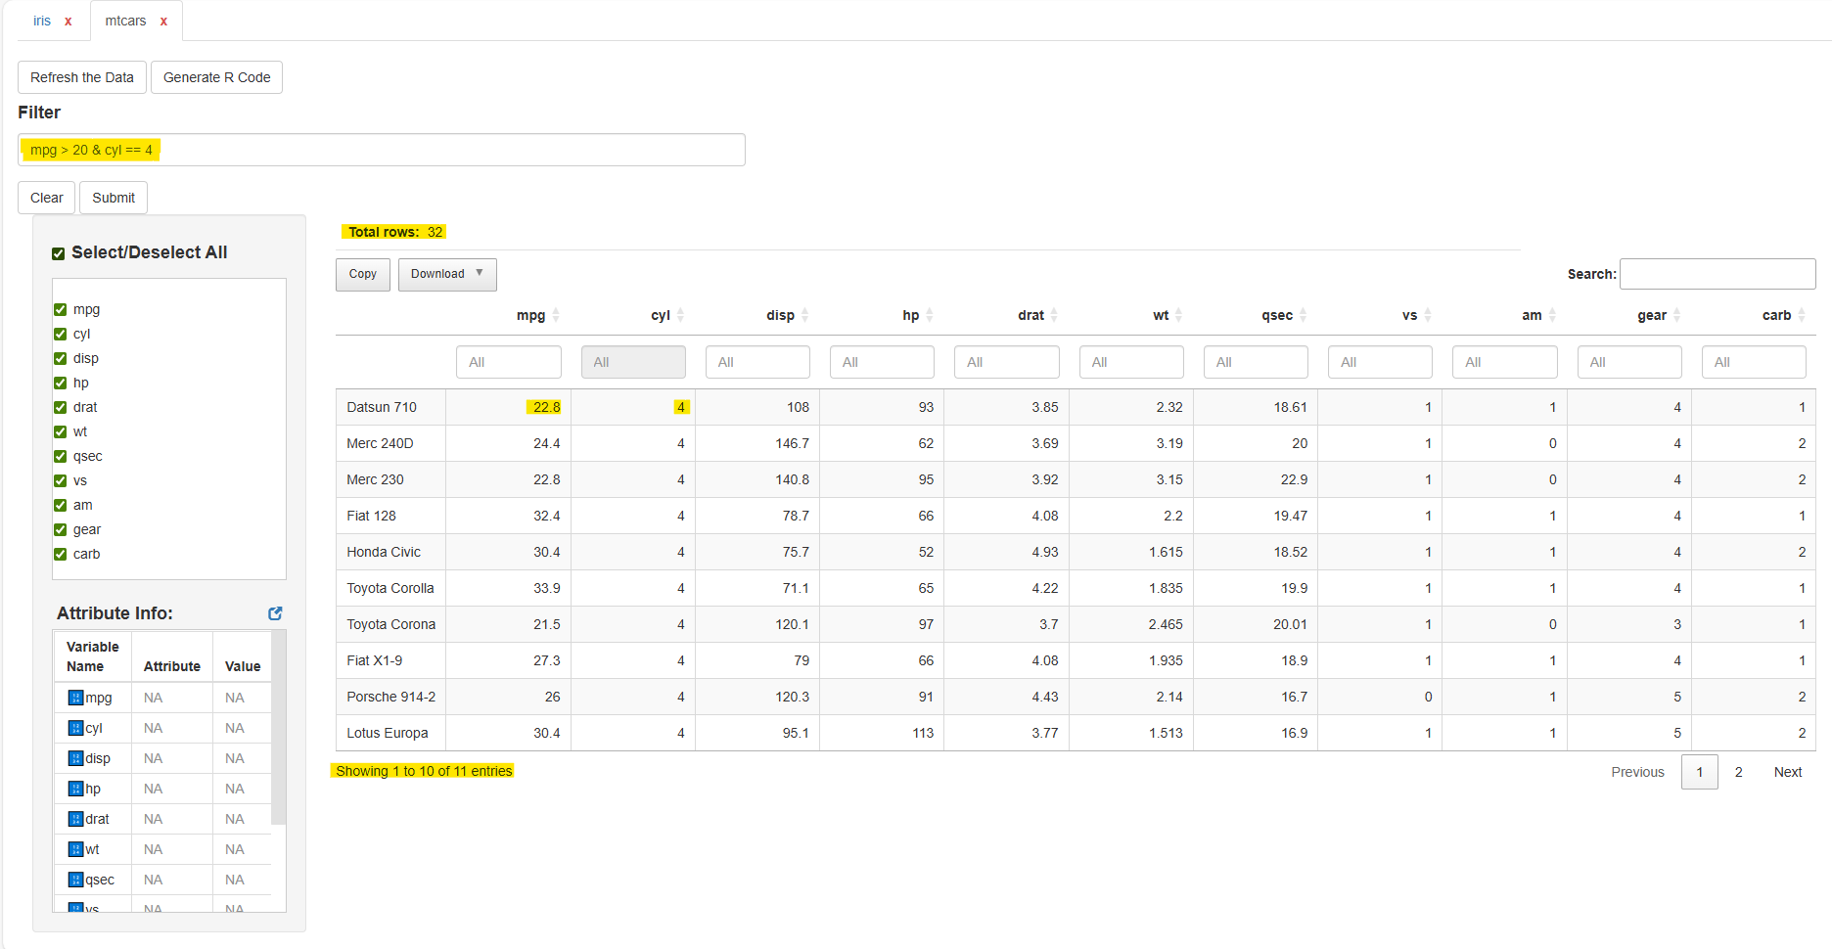Go to page 2 of results
The width and height of the screenshot is (1832, 949).
[1738, 772]
